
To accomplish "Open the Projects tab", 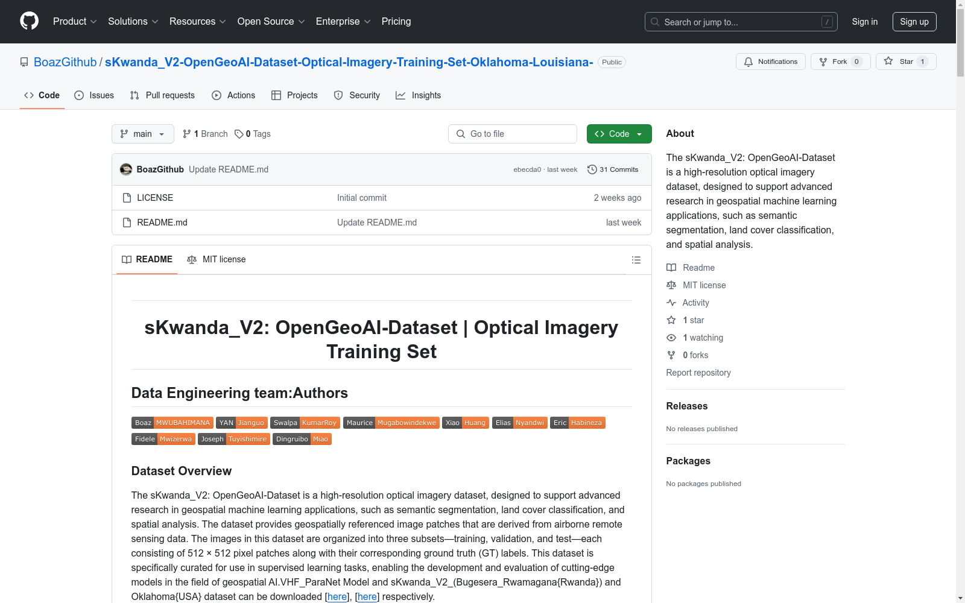I will pos(294,95).
